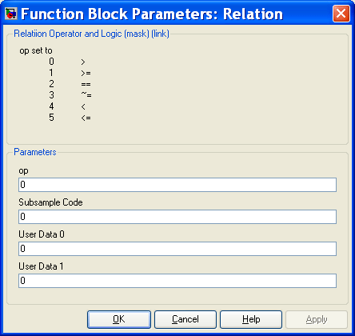Image resolution: width=355 pixels, height=336 pixels.
Task: Dismiss the dialog using Cancel
Action: (185, 319)
